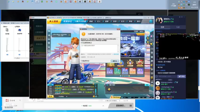Switch to 多人游戏 tab
The height and width of the screenshot is (112, 200).
[x=53, y=21]
